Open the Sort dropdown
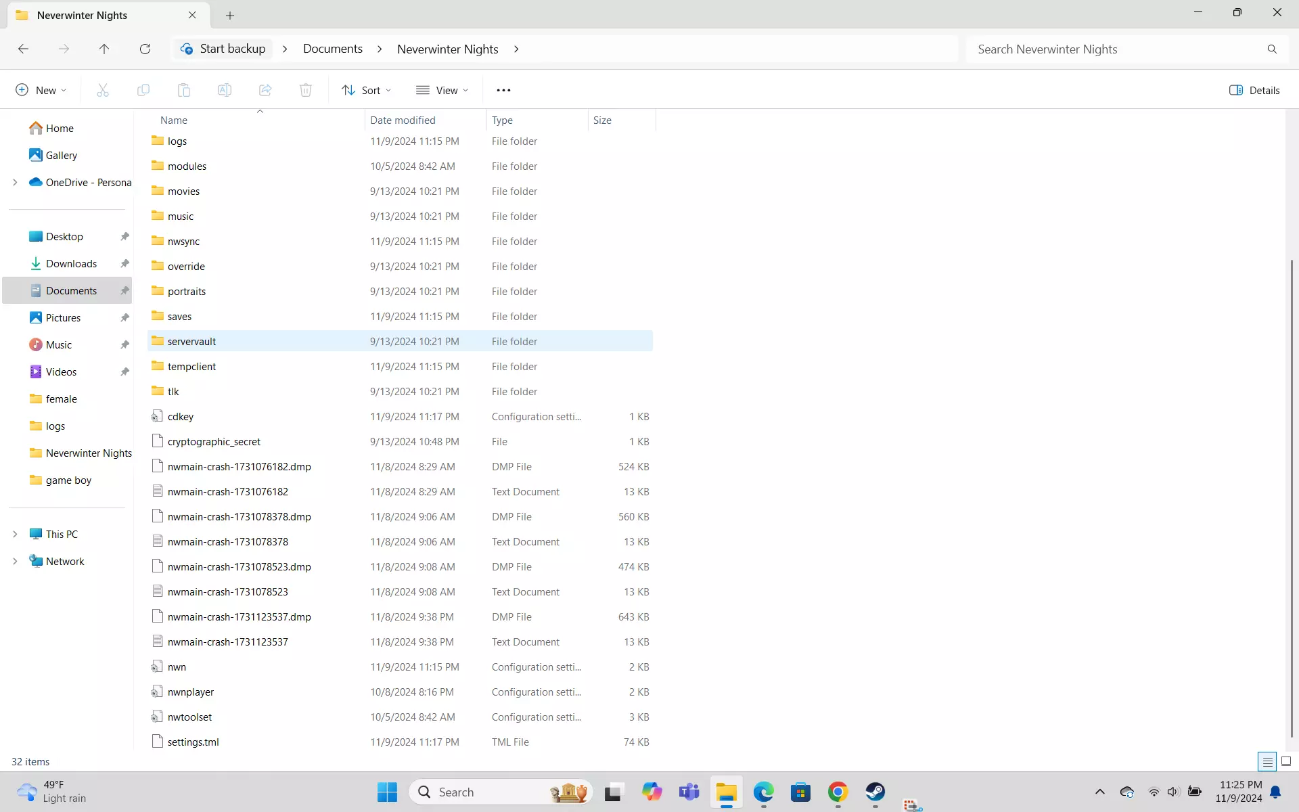 pyautogui.click(x=367, y=90)
